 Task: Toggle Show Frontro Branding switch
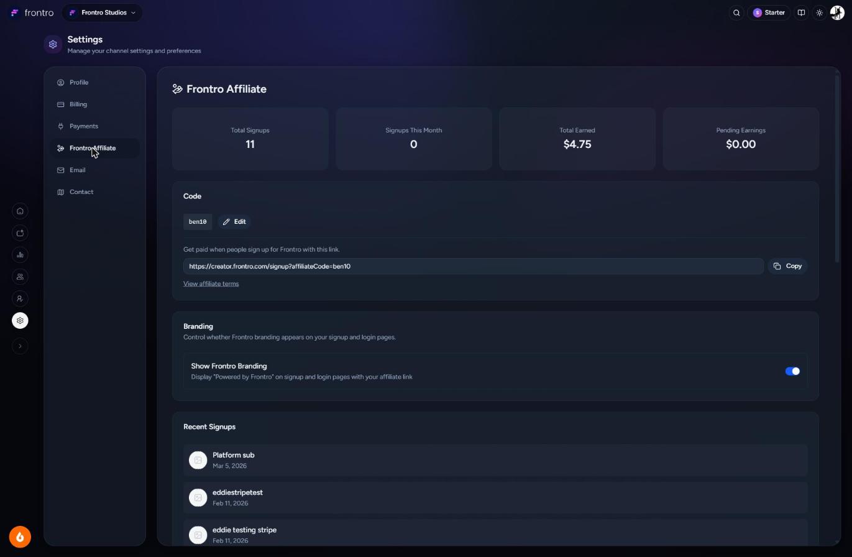pos(792,371)
